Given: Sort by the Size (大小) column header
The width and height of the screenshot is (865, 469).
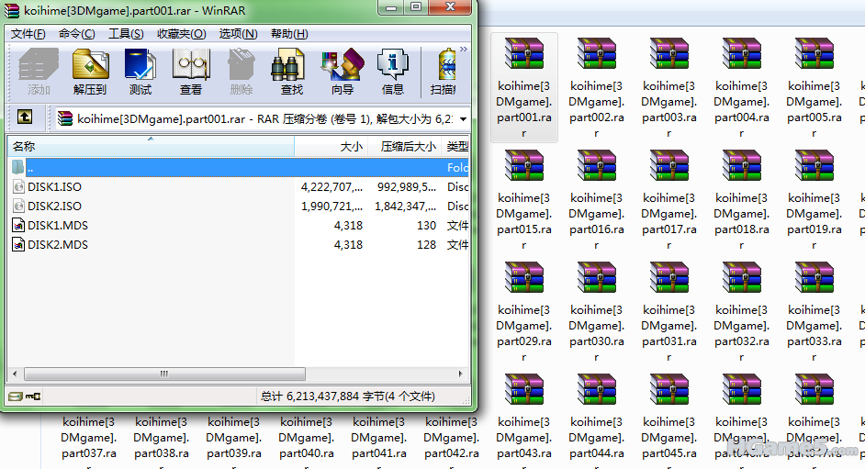Looking at the screenshot, I should (x=351, y=147).
